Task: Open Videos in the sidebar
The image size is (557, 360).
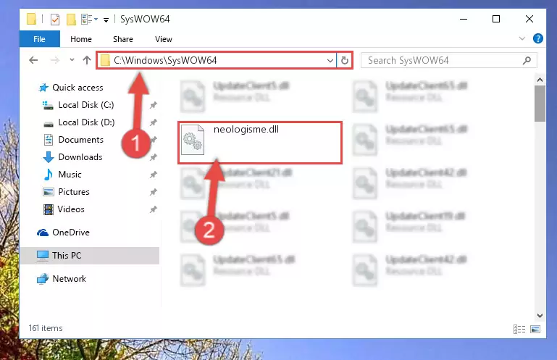Action: (x=71, y=209)
